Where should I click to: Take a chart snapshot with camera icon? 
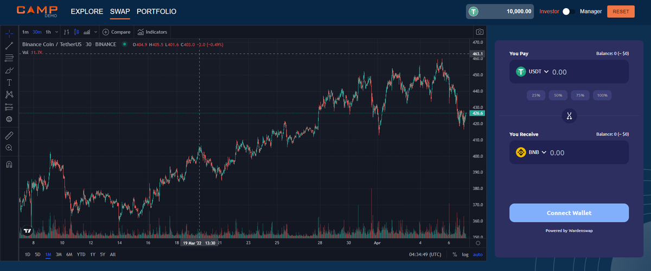coord(480,32)
